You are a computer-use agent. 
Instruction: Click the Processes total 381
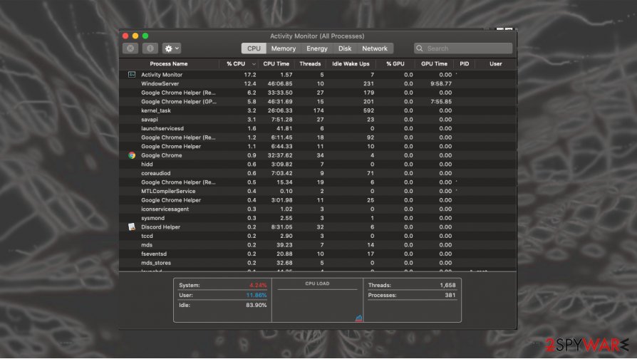[450, 295]
